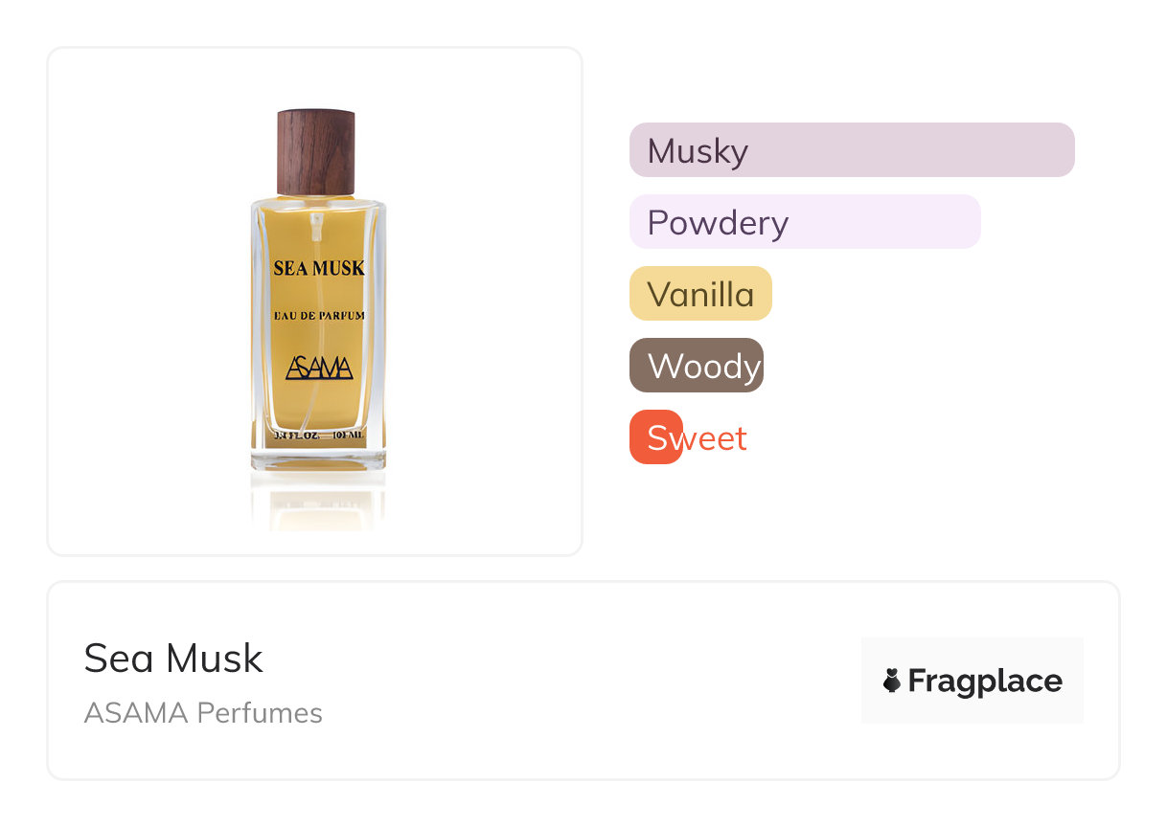Click the volume text at the bottle base
This screenshot has width=1167, height=827.
pos(319,436)
